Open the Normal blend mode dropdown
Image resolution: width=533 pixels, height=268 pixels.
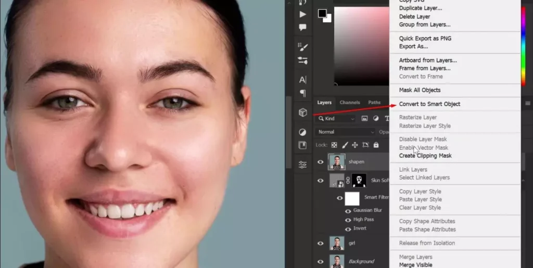pos(345,132)
